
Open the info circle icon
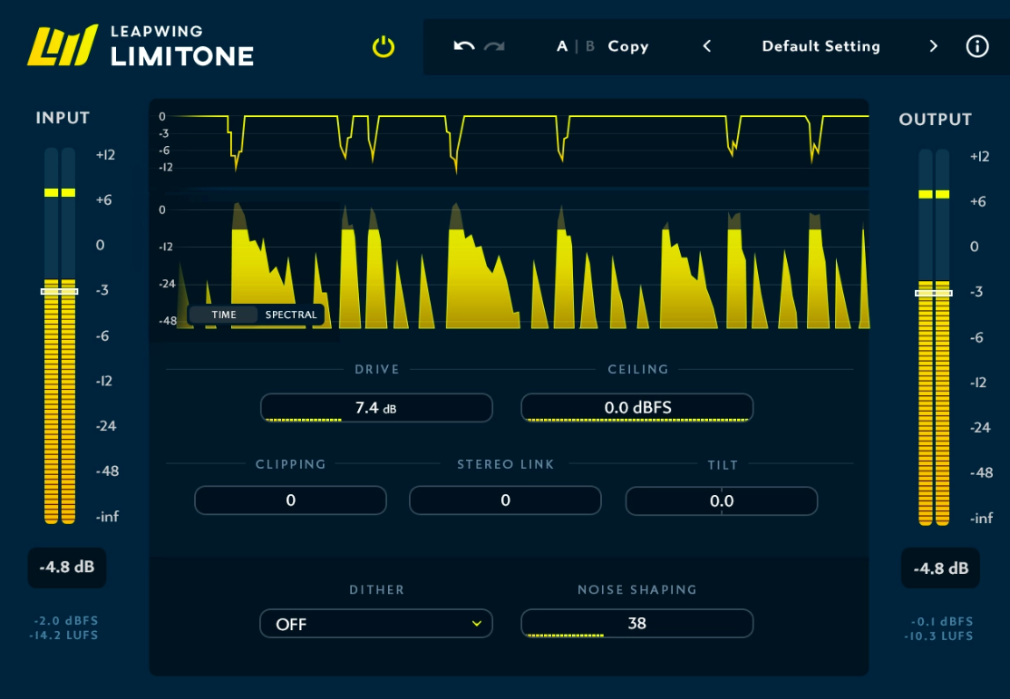pyautogui.click(x=977, y=46)
